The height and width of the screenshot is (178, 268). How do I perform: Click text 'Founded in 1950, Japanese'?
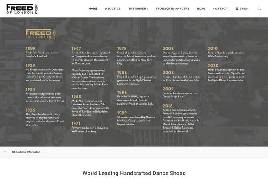tap(133, 97)
